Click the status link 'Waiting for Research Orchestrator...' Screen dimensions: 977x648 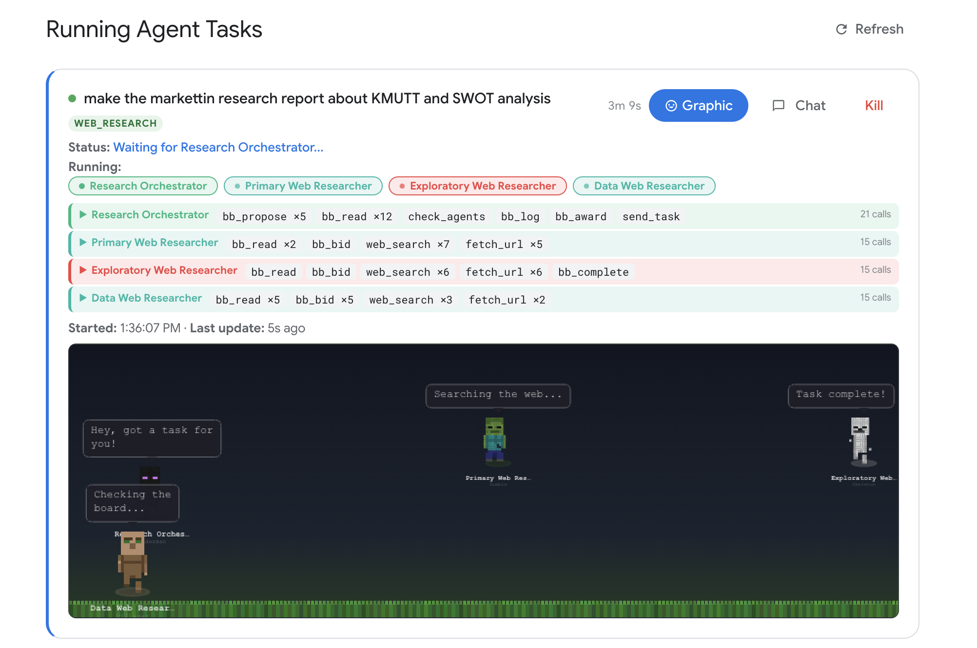coord(218,147)
